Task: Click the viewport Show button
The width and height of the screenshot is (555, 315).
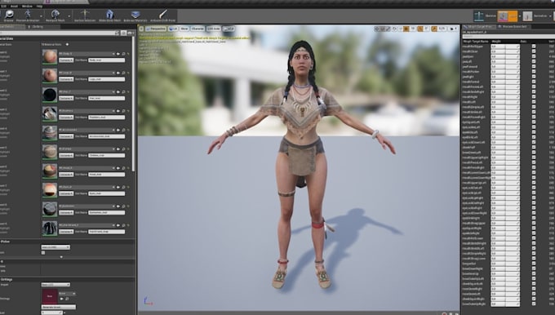Action: point(184,29)
